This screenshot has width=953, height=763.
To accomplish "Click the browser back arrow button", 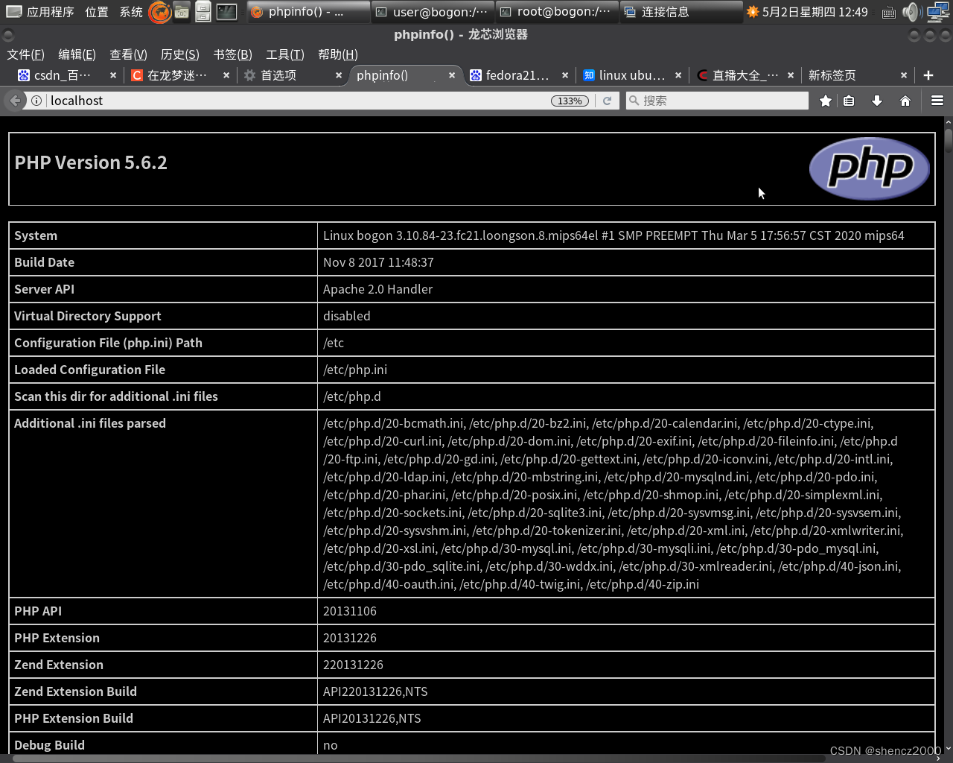I will pyautogui.click(x=15, y=101).
